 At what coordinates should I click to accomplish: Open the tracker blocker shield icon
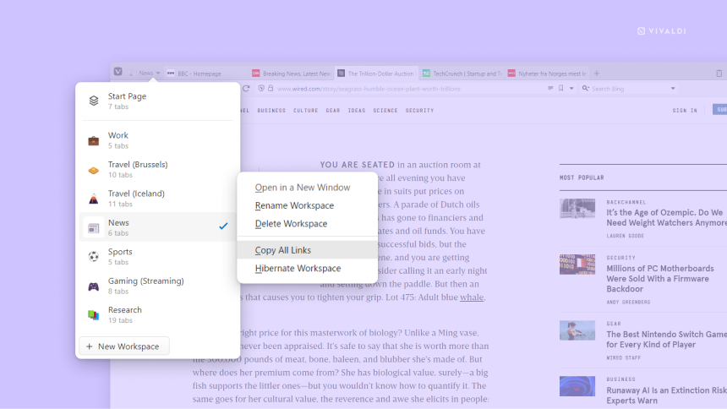(261, 88)
